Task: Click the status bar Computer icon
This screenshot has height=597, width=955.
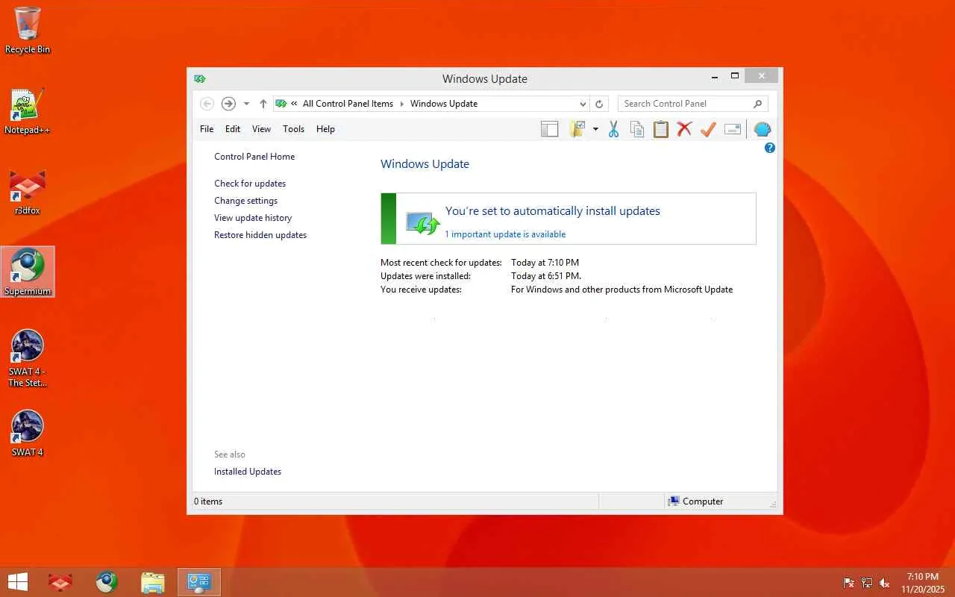Action: [674, 501]
